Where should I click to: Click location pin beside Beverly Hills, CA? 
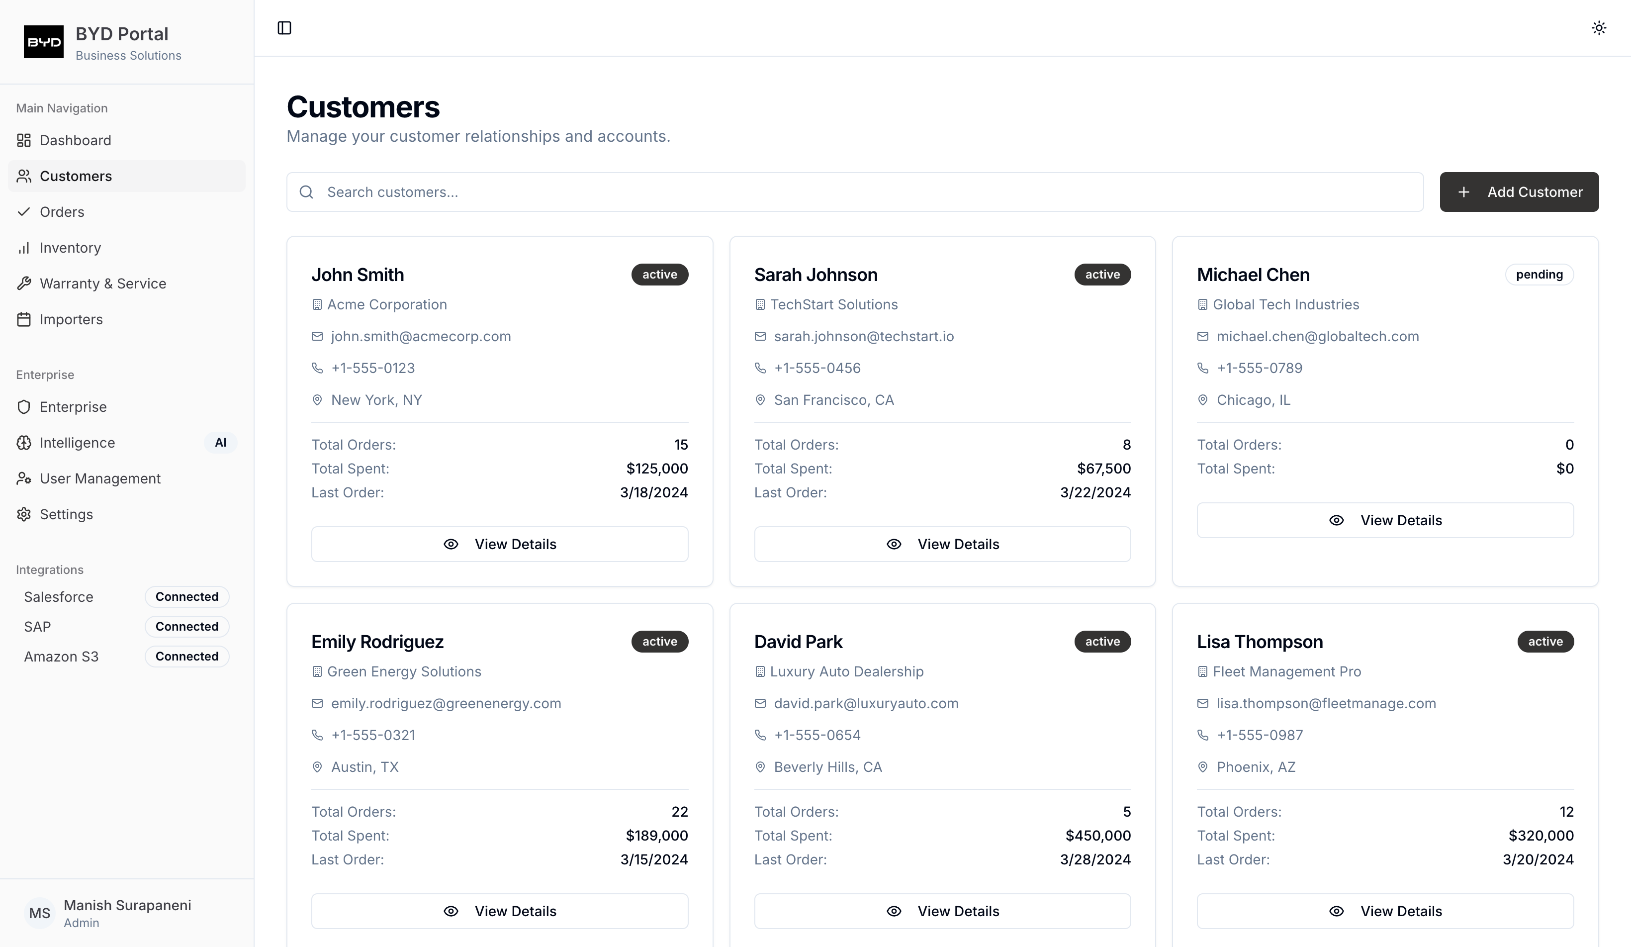[x=760, y=767]
